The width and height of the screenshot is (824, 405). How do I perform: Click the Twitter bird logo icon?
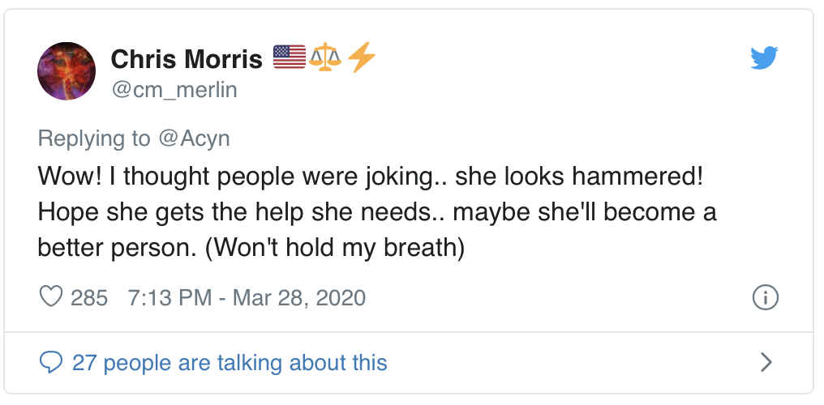[x=764, y=58]
